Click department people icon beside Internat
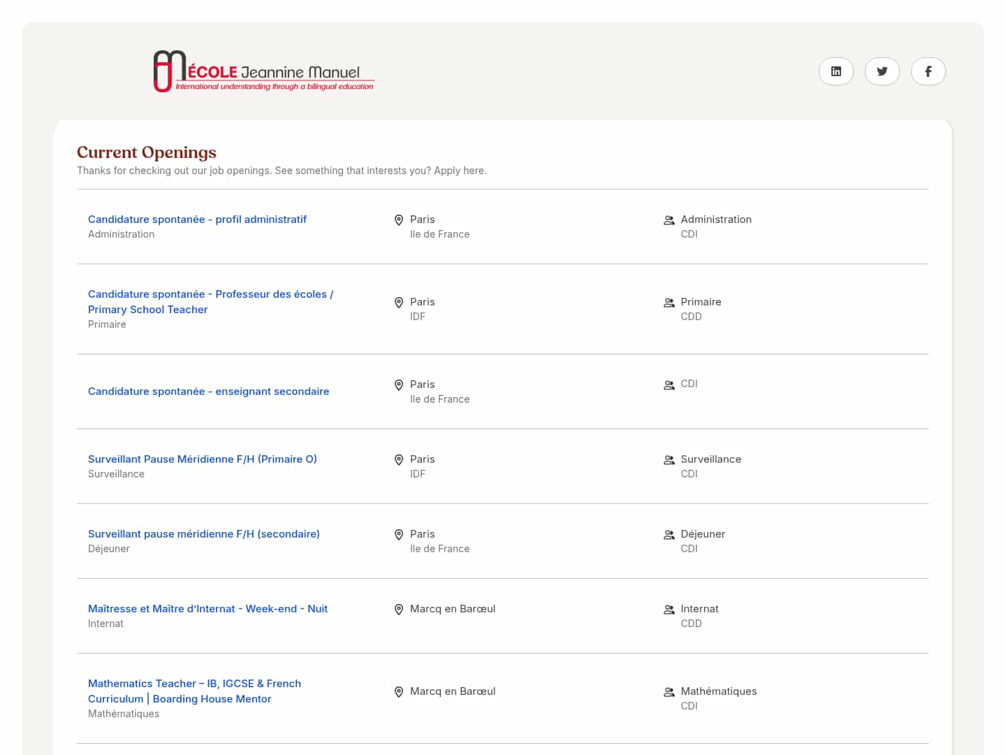The image size is (1006, 755). click(x=669, y=610)
